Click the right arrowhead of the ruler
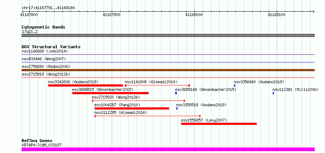 click(x=313, y=11)
